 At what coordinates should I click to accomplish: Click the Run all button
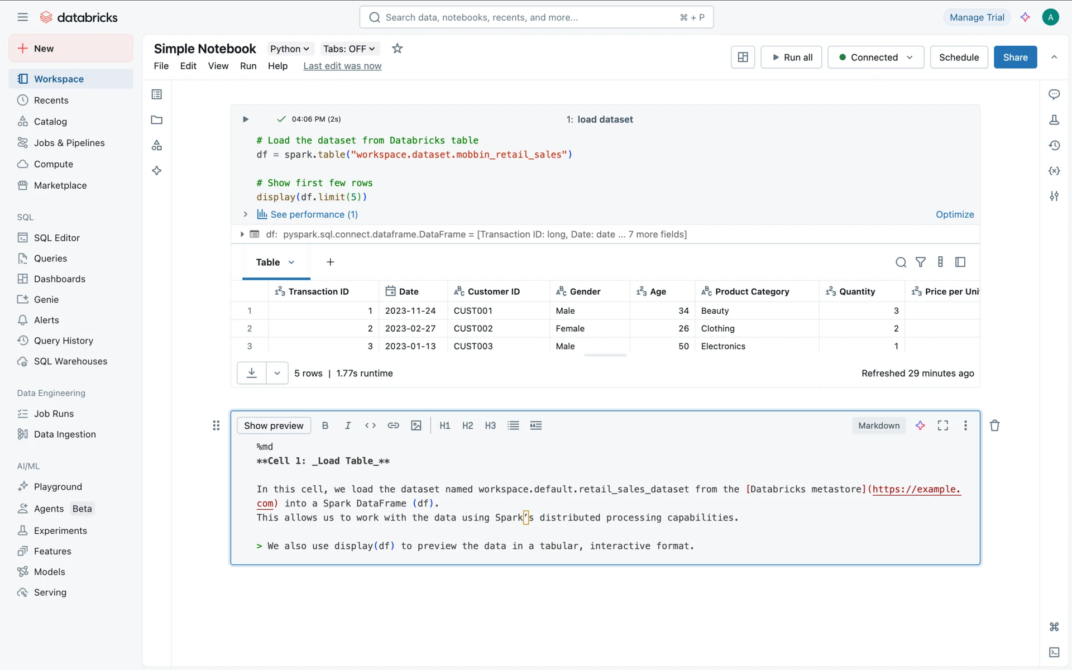(791, 57)
